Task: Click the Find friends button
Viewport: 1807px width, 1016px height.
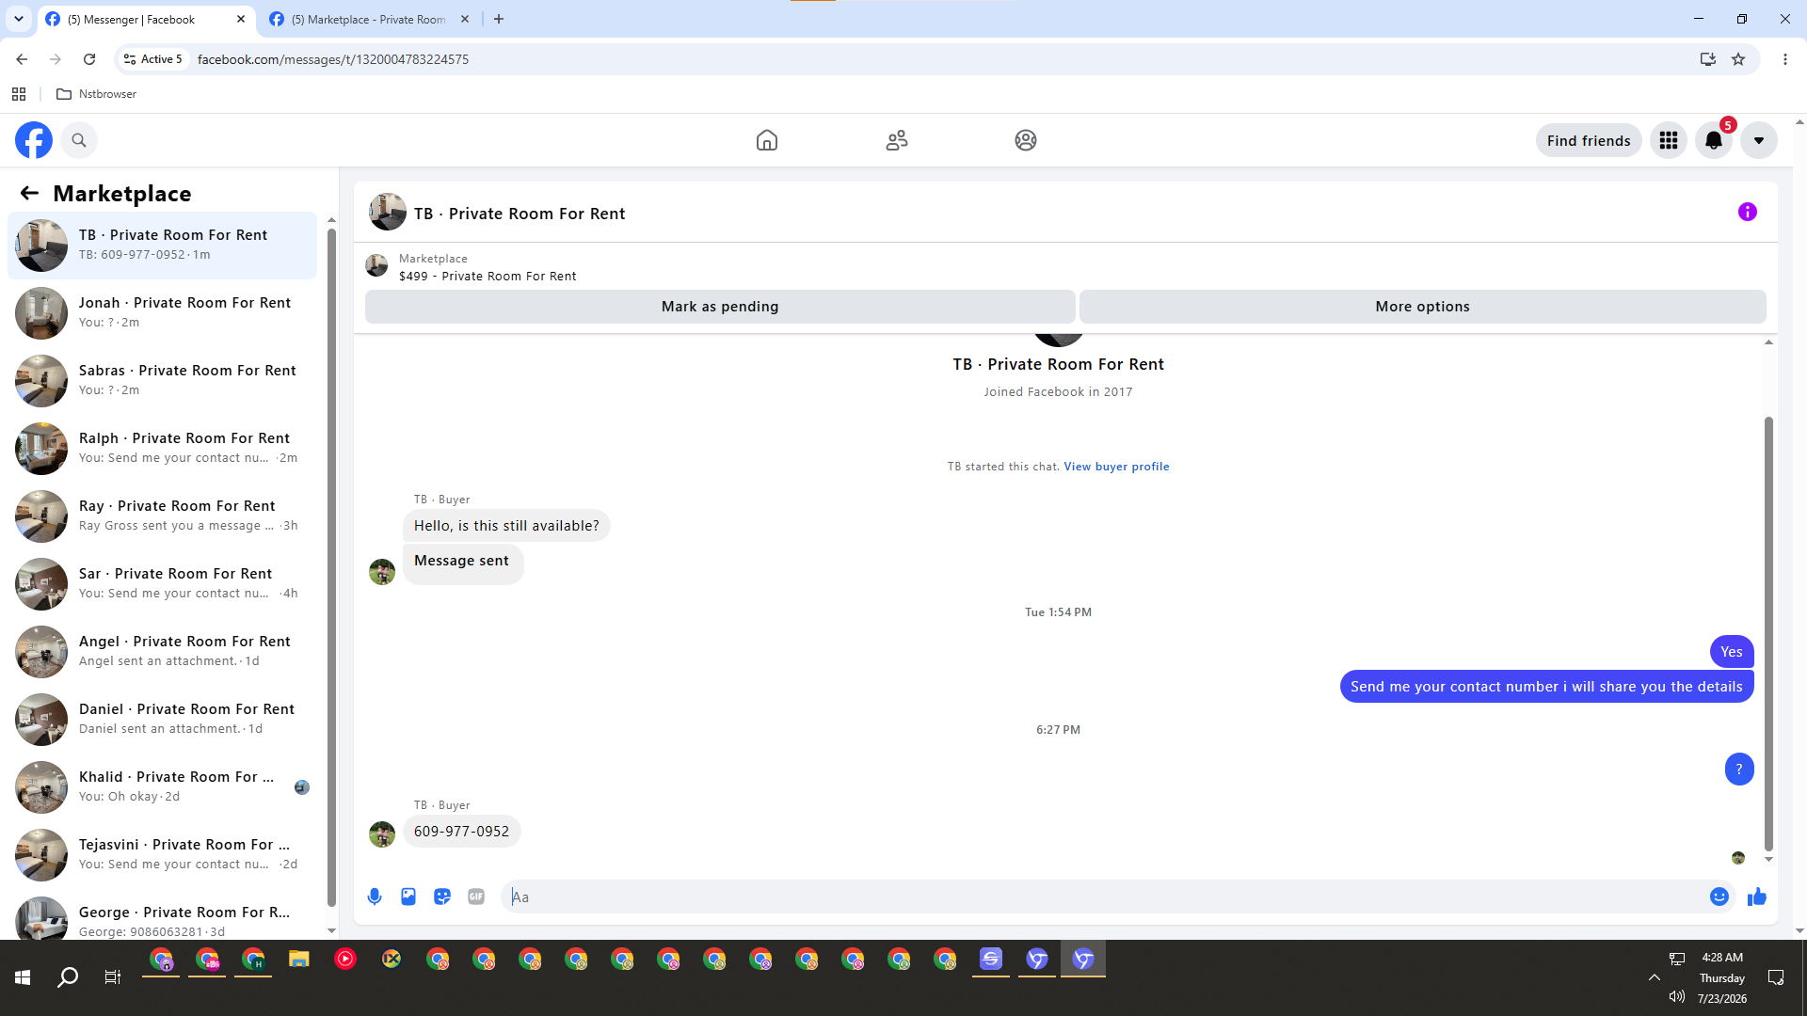Action: point(1589,140)
